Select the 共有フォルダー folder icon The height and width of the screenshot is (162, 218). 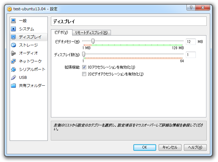click(x=13, y=86)
